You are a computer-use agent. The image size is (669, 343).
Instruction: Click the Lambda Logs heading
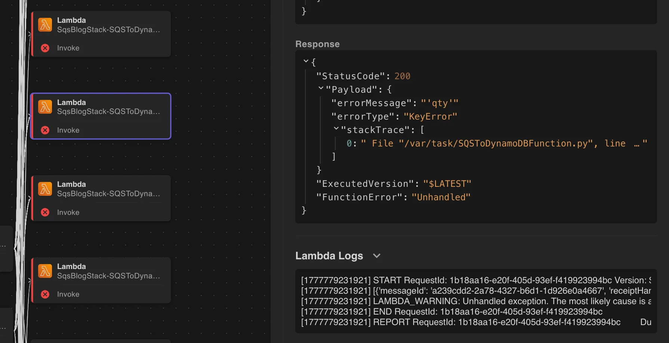coord(329,256)
